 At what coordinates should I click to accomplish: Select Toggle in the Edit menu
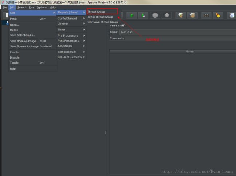point(32,63)
